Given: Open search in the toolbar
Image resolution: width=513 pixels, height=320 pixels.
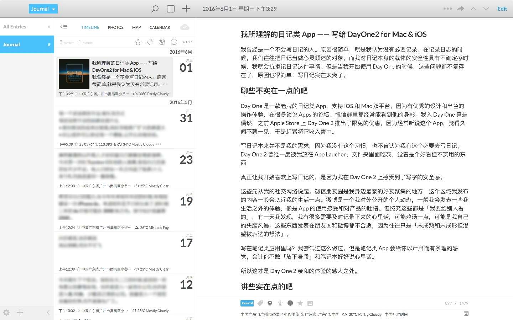Looking at the screenshot, I should pos(155,9).
